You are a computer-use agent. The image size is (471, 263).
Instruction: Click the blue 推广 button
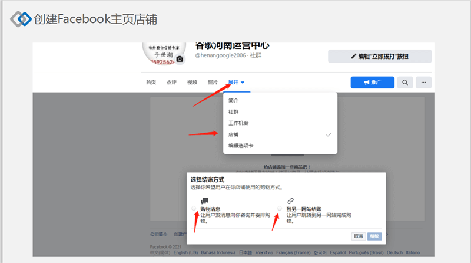coord(373,83)
